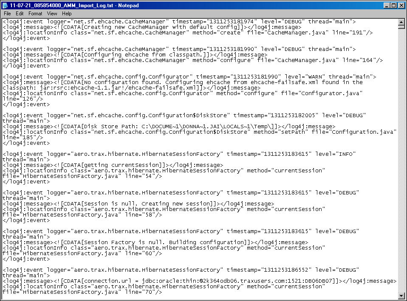Select the "Configuring ehcache from classpath." message line
Screen dimensions: 407x301
135,55
